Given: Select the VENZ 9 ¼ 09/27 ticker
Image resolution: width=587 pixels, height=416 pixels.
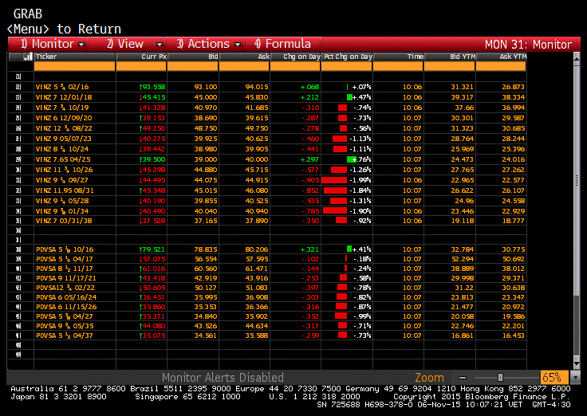Looking at the screenshot, I should pyautogui.click(x=61, y=180).
